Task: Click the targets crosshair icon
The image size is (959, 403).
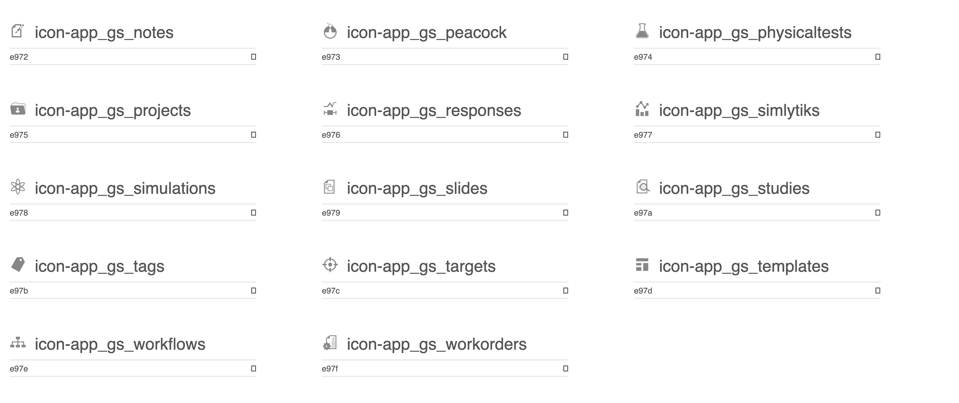Action: click(330, 265)
